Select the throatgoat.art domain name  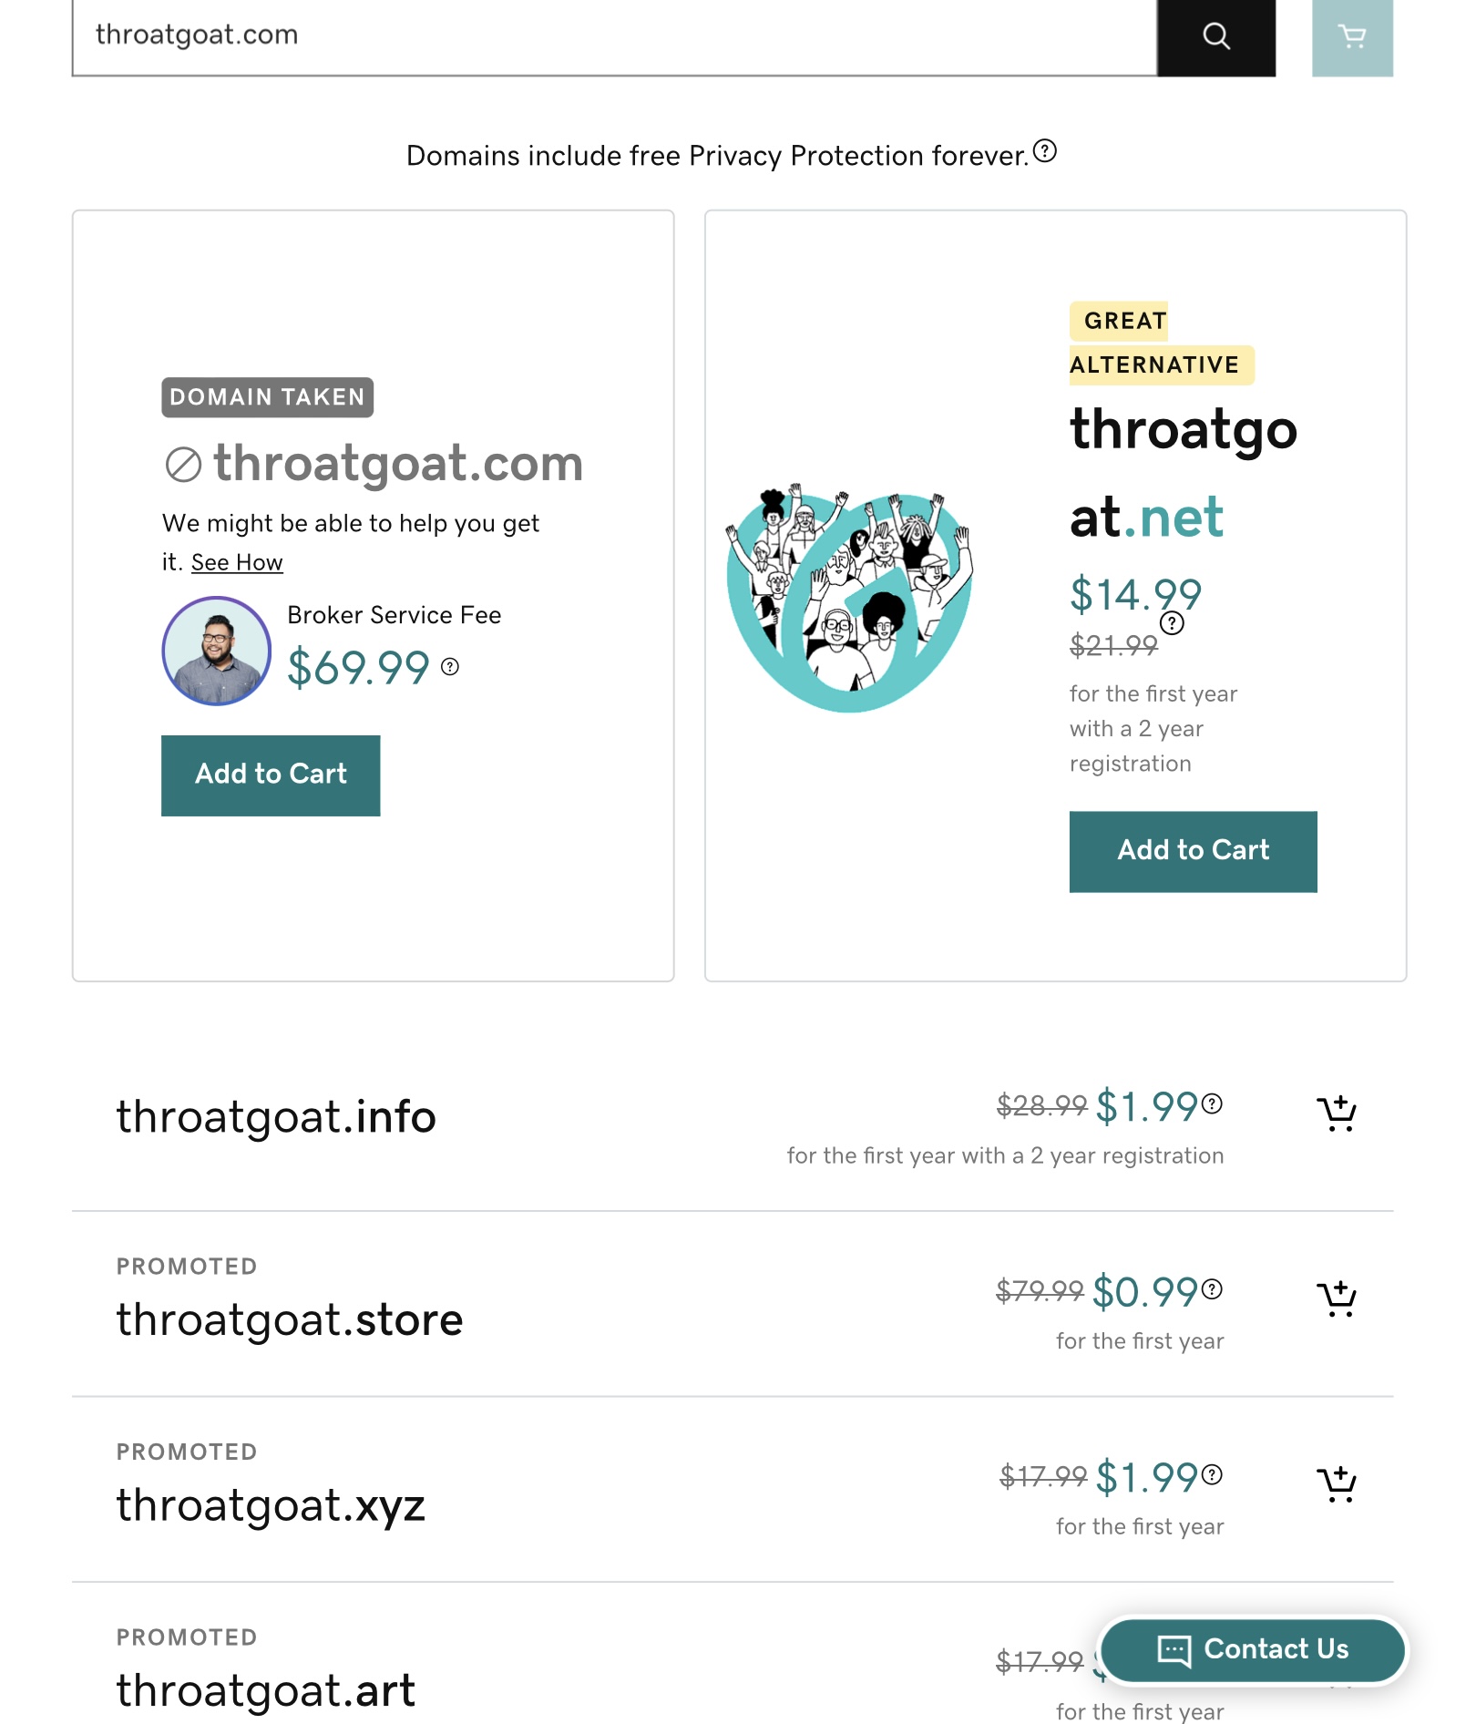[266, 1691]
